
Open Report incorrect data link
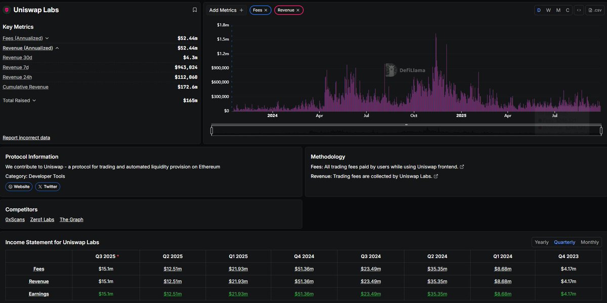26,138
